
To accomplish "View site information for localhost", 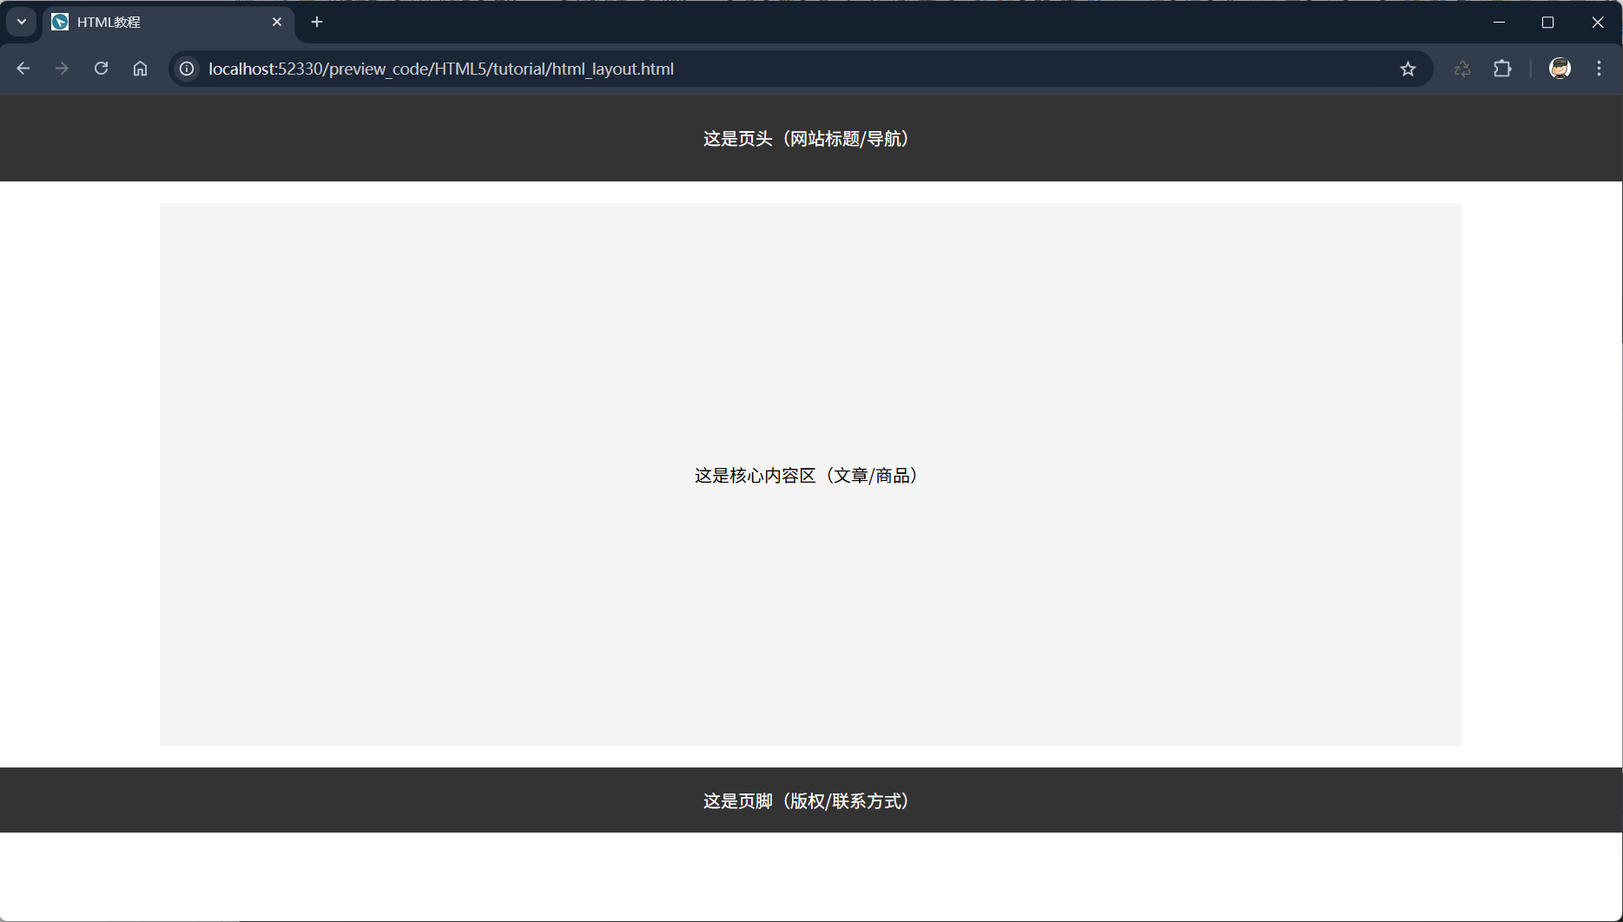I will pos(187,69).
